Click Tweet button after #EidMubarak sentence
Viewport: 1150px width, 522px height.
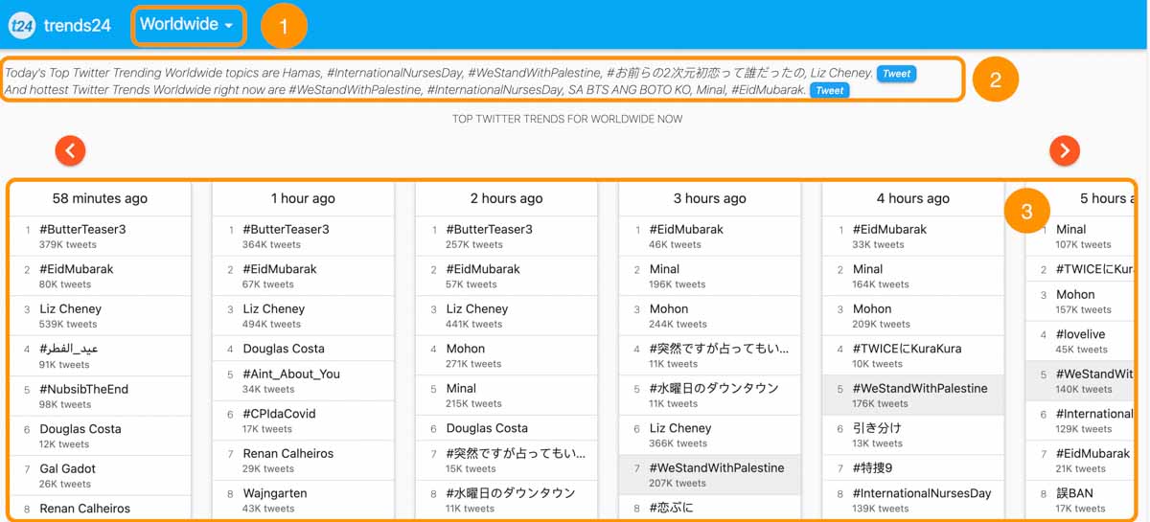(x=829, y=91)
